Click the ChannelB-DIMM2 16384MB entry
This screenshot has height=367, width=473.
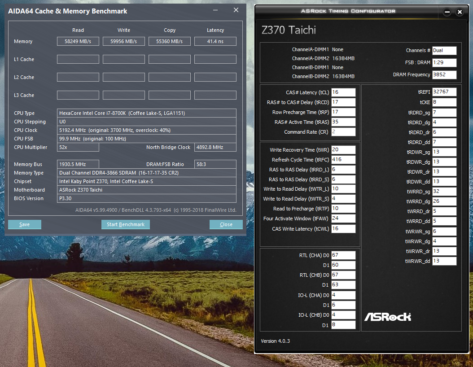[x=323, y=76]
